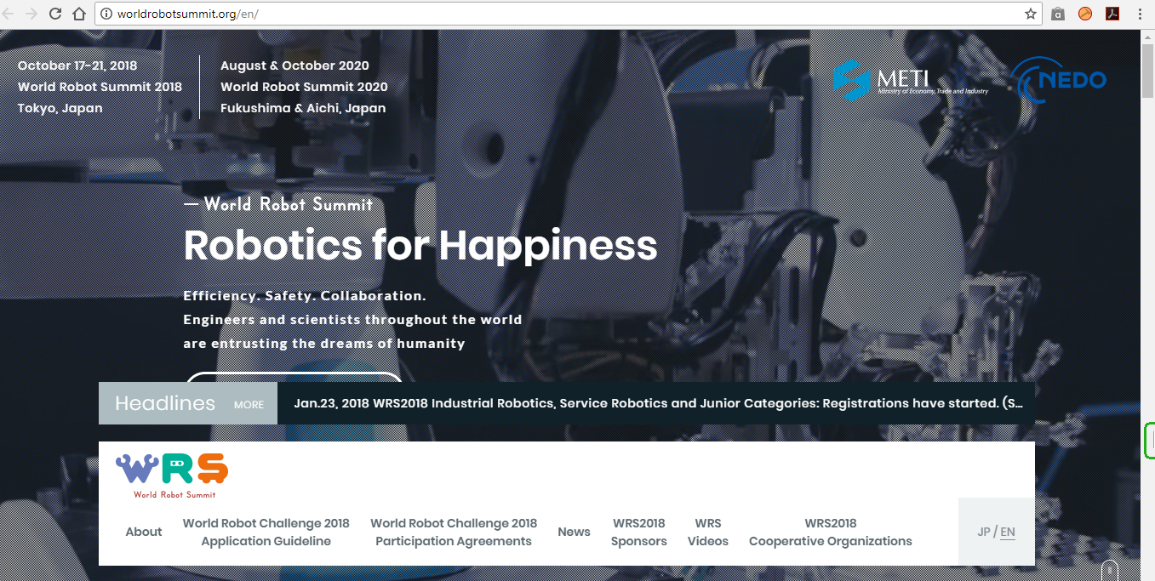Click the World Robot Summit 2020 text
Screen dimensions: 1155x581
[304, 87]
